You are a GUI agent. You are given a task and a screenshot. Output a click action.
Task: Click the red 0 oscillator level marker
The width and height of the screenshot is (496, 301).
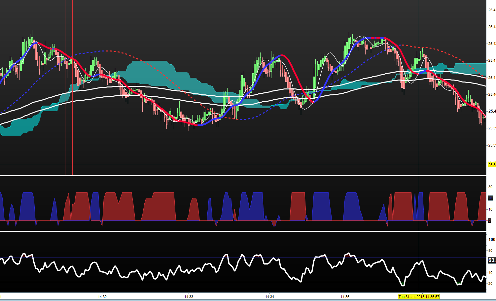click(x=489, y=220)
